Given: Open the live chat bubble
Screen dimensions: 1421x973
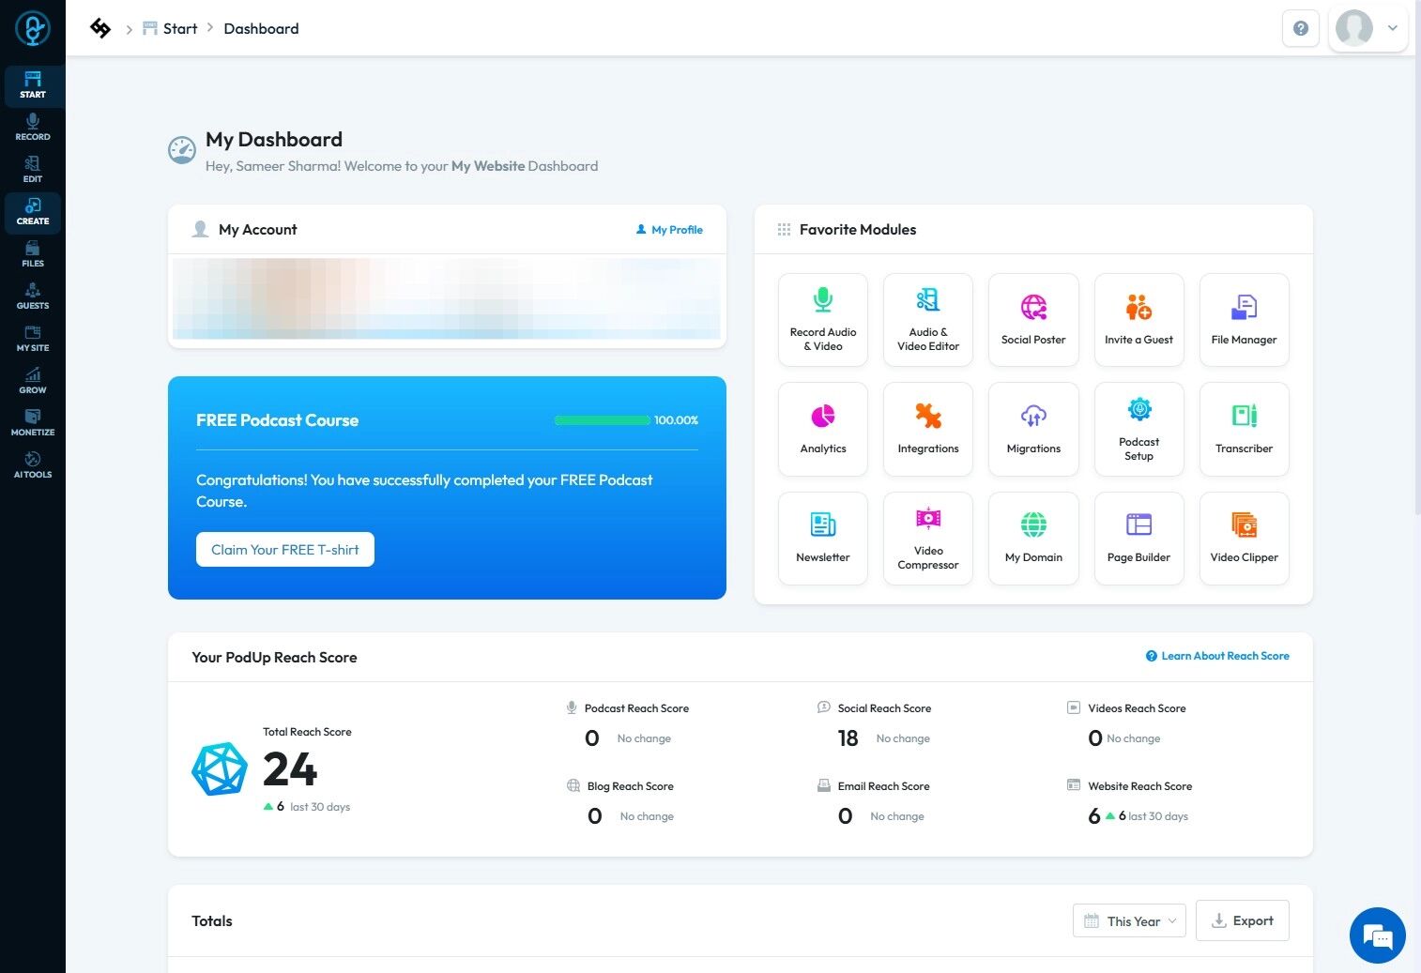Looking at the screenshot, I should (1377, 935).
